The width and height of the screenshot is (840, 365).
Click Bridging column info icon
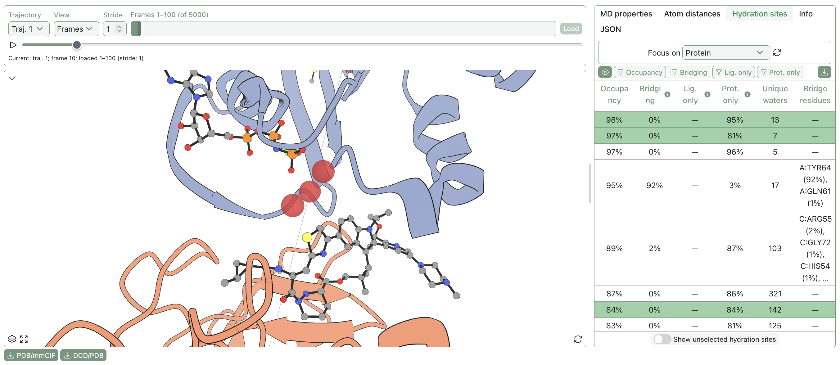point(667,94)
